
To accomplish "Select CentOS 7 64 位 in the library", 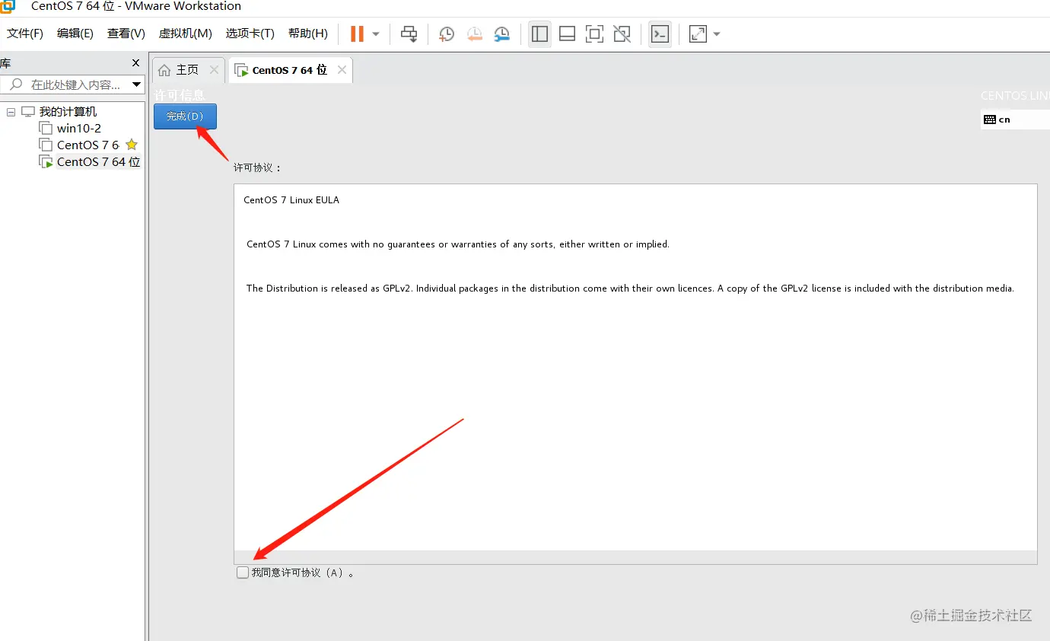I will [x=99, y=162].
